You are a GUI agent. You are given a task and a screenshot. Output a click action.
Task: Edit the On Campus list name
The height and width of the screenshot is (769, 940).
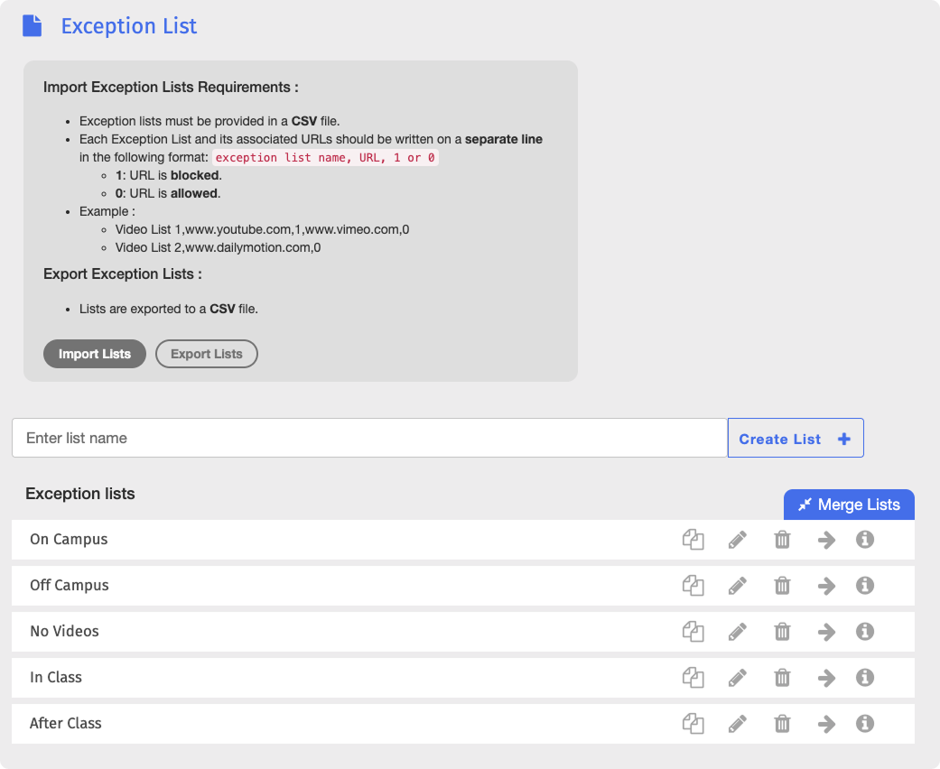(x=738, y=540)
